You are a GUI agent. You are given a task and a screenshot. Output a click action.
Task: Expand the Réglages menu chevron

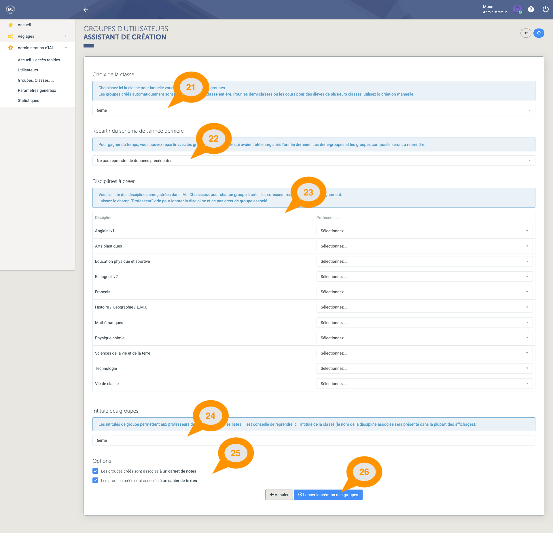(66, 36)
